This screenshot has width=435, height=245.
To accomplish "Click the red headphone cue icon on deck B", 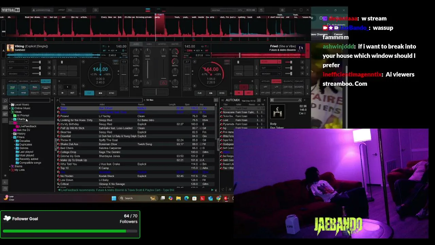I will [163, 83].
